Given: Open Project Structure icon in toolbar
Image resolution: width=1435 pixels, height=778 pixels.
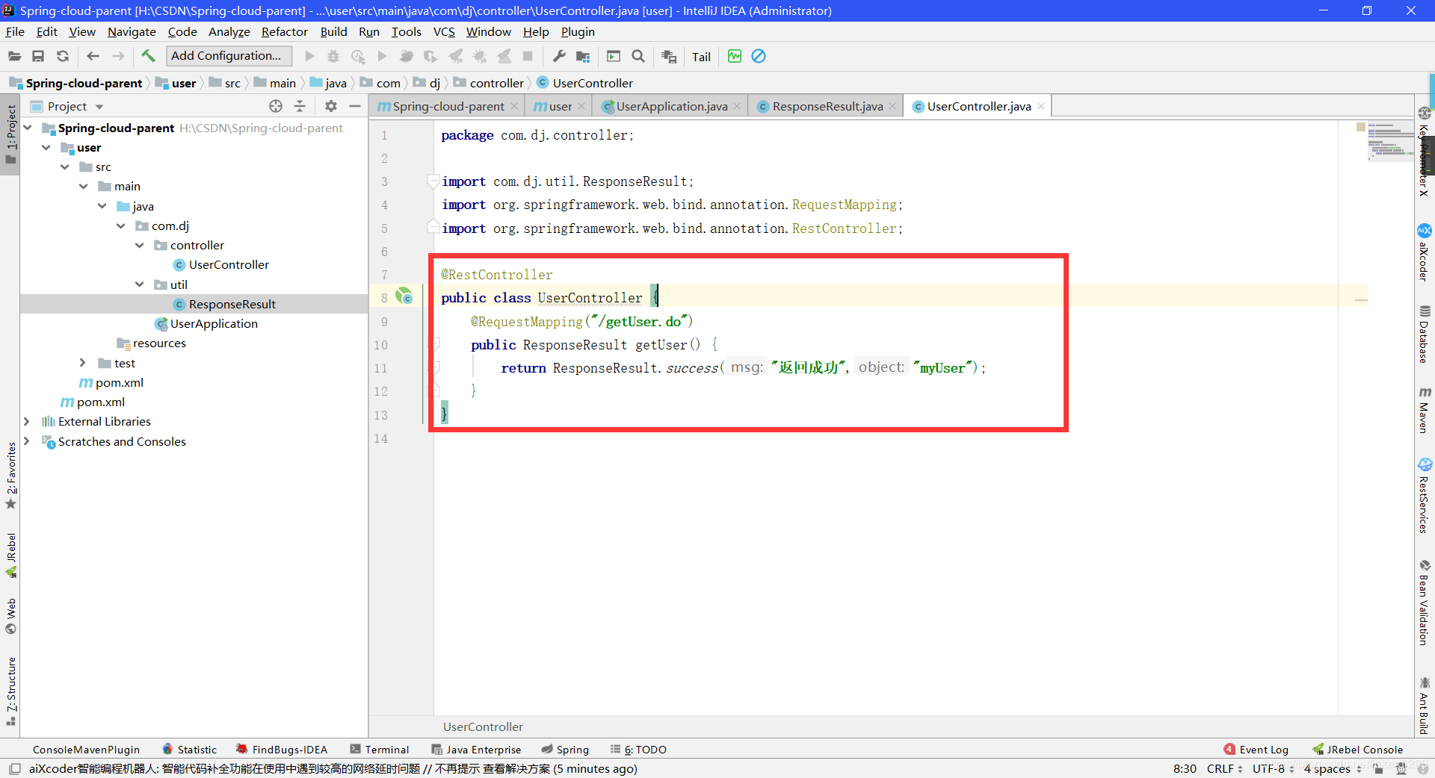Looking at the screenshot, I should click(x=584, y=56).
